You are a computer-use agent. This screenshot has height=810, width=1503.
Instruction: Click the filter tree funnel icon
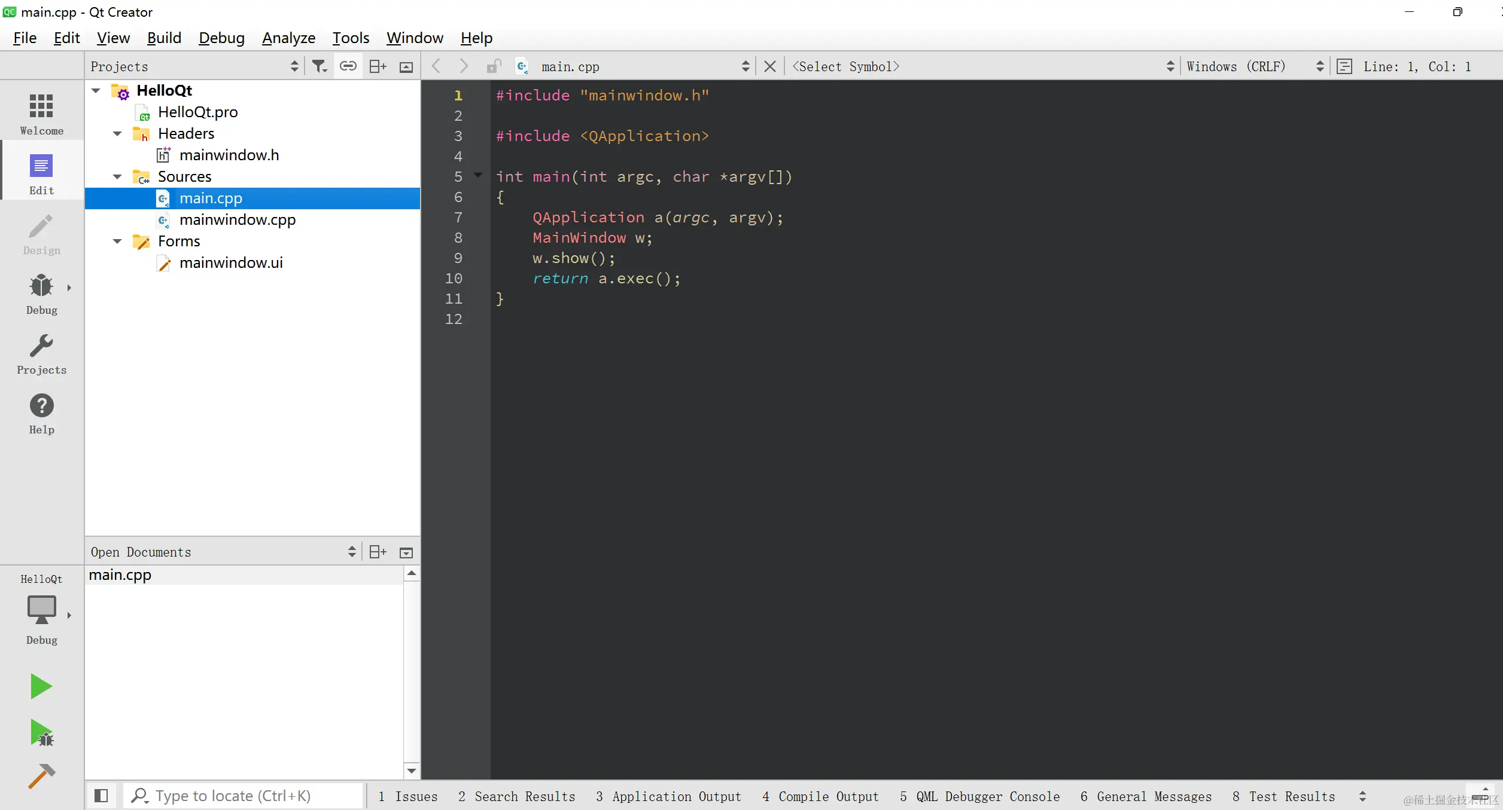click(x=320, y=66)
